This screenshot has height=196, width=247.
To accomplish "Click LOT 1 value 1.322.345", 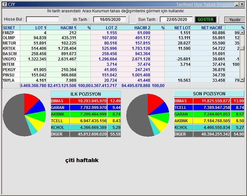I will pos(37,59).
